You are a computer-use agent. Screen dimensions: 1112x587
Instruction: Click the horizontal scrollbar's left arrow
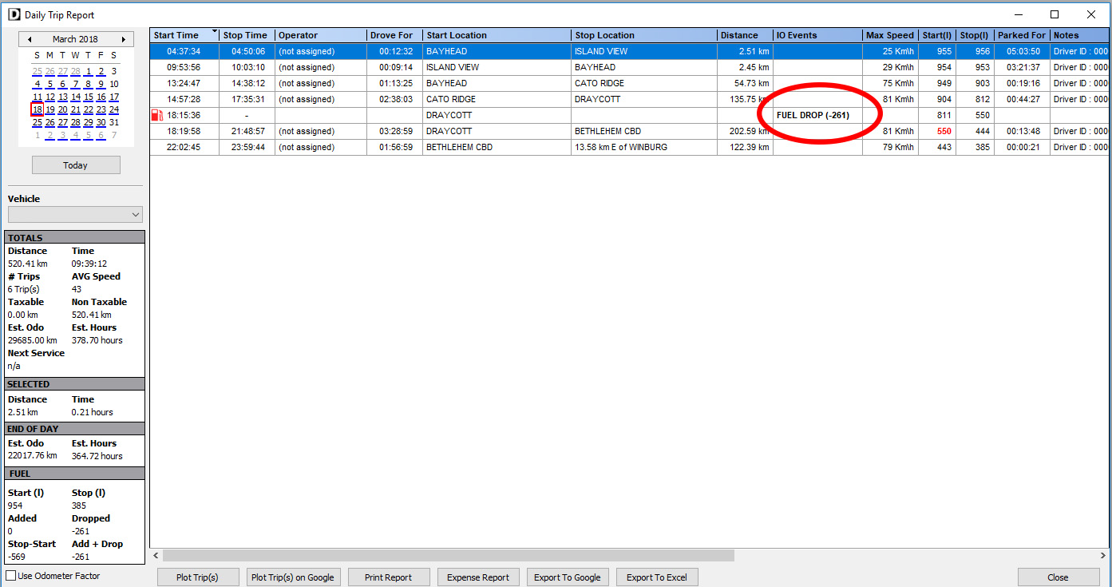pyautogui.click(x=156, y=555)
